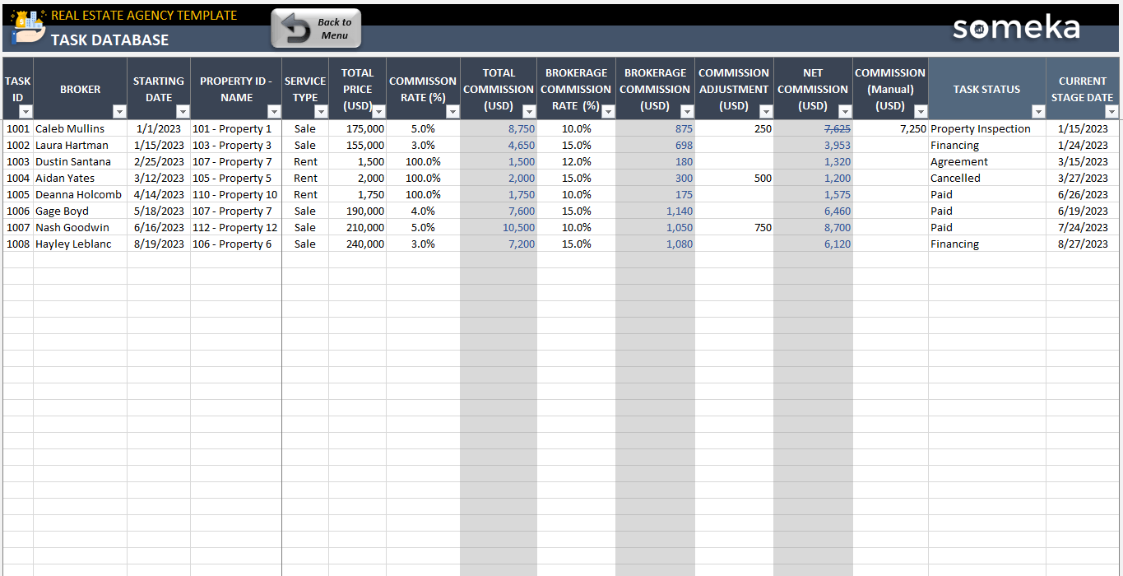Screen dimensions: 1123x576
Task: Open the Service Type filter dropdown
Action: tap(321, 112)
